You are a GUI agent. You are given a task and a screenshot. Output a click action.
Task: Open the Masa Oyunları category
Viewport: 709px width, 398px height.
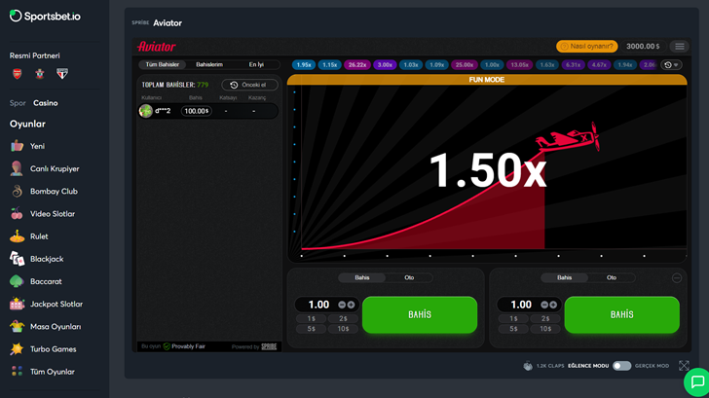[45, 327]
